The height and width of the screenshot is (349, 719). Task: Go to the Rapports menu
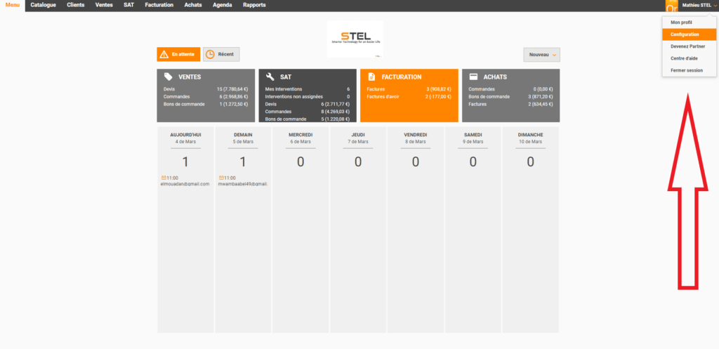[x=254, y=5]
